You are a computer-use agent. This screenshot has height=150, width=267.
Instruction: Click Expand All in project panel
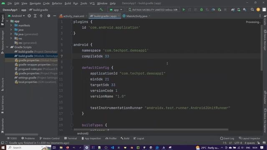(35, 16)
